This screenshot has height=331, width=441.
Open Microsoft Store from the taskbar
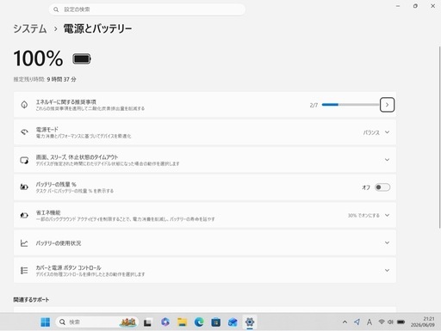click(x=216, y=322)
